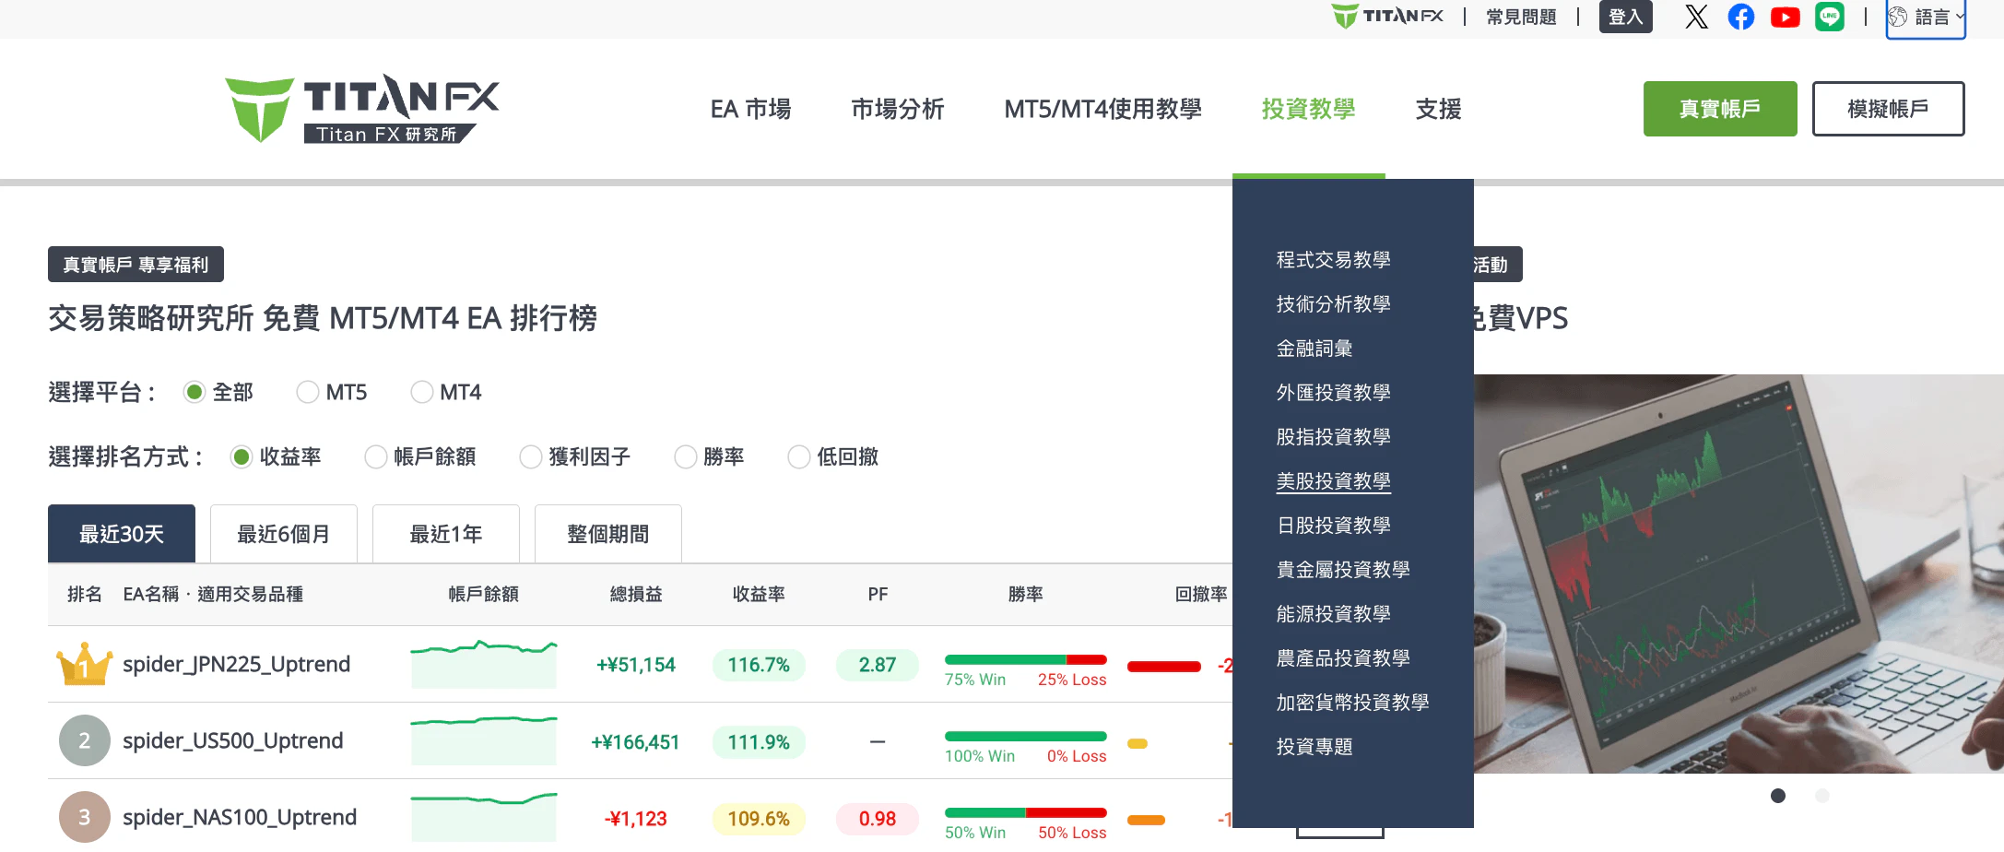Expand the 投資教學 navigation menu
The width and height of the screenshot is (2004, 852).
tap(1308, 109)
